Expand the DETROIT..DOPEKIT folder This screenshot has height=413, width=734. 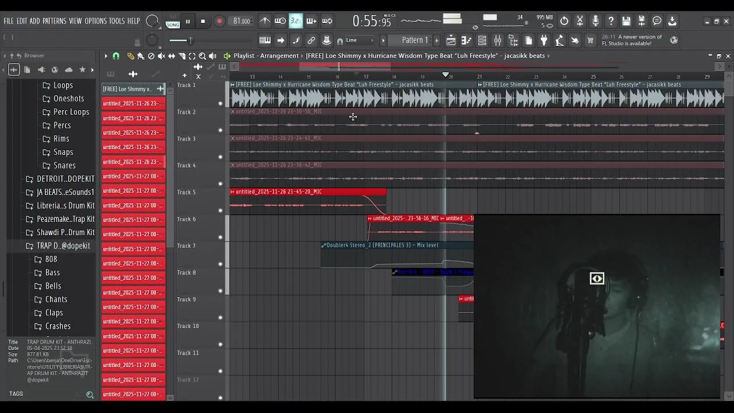(x=60, y=179)
